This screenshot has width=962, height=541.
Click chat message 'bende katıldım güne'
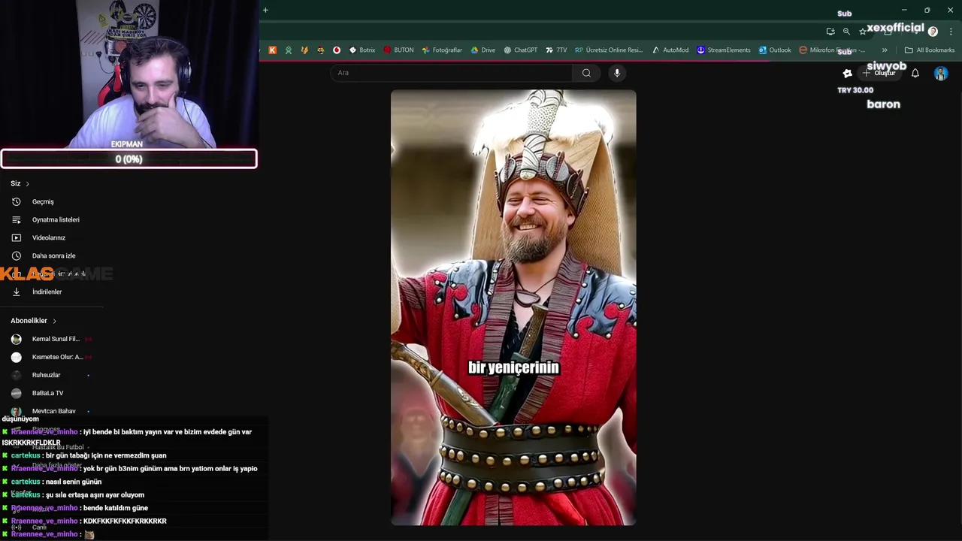coord(115,508)
